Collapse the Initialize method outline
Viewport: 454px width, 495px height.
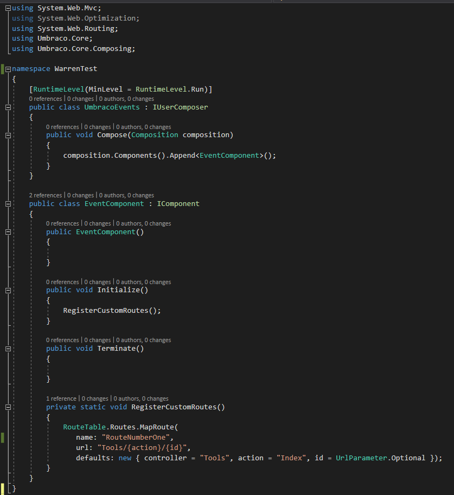pos(8,290)
